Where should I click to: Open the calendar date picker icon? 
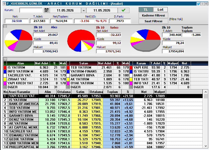(47, 10)
